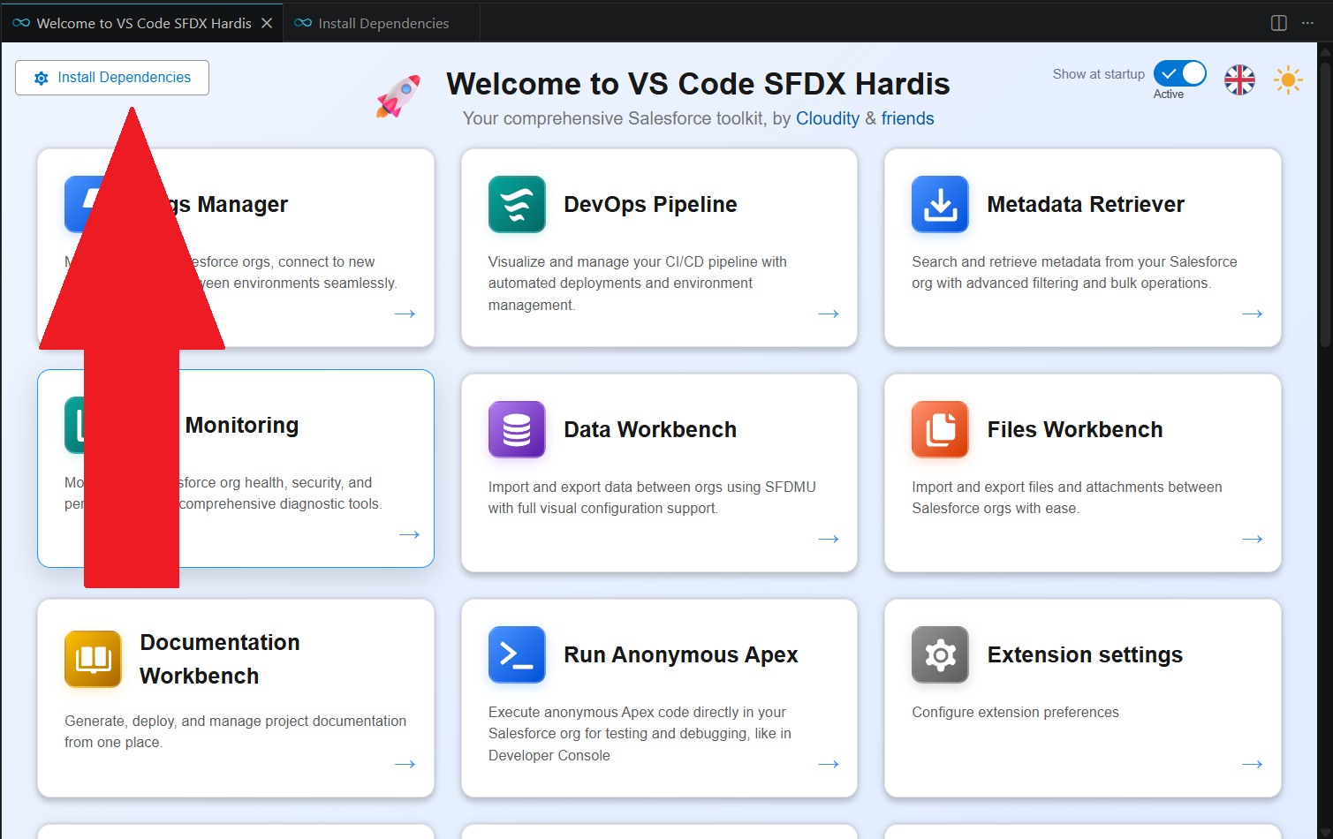Image resolution: width=1333 pixels, height=839 pixels.
Task: Select the Data Workbench database icon
Action: click(x=517, y=429)
